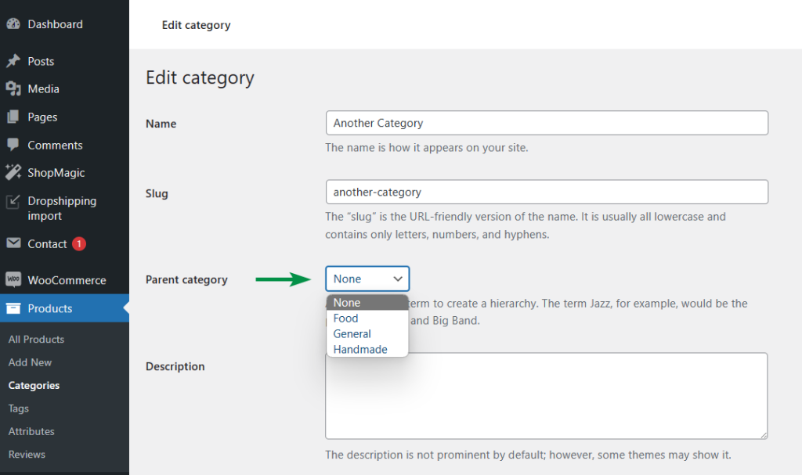Open product Reviews in the sidebar
Screen dimensions: 802x475
click(27, 455)
